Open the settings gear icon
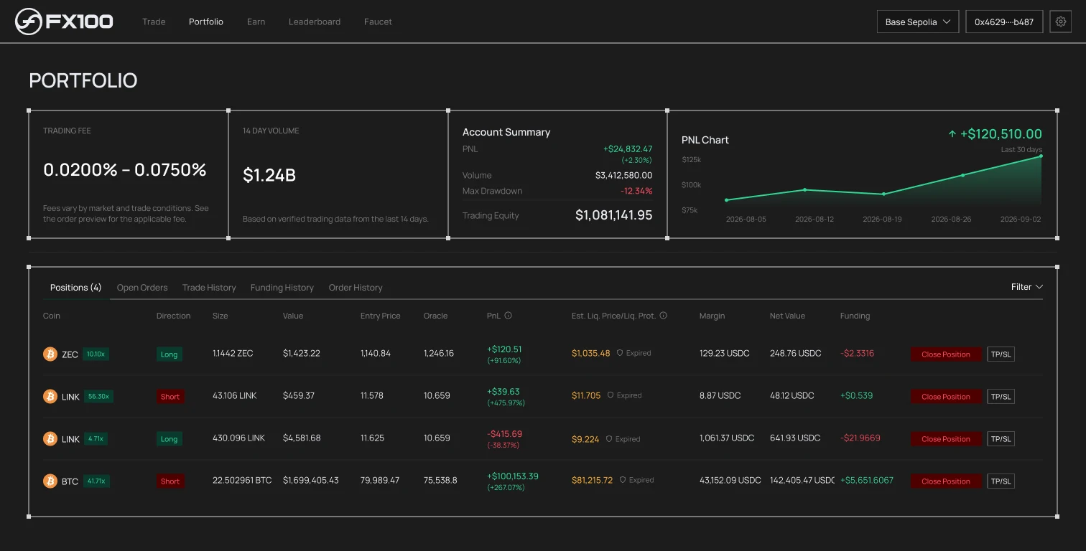Screen dimensions: 1086x551 1061,22
